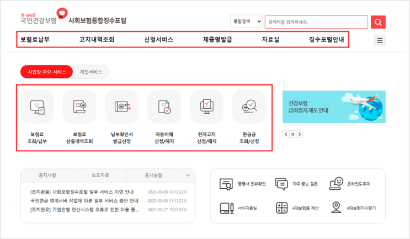This screenshot has height=239, width=410.
Task: Open the hamburger full menu icon
Action: [380, 40]
